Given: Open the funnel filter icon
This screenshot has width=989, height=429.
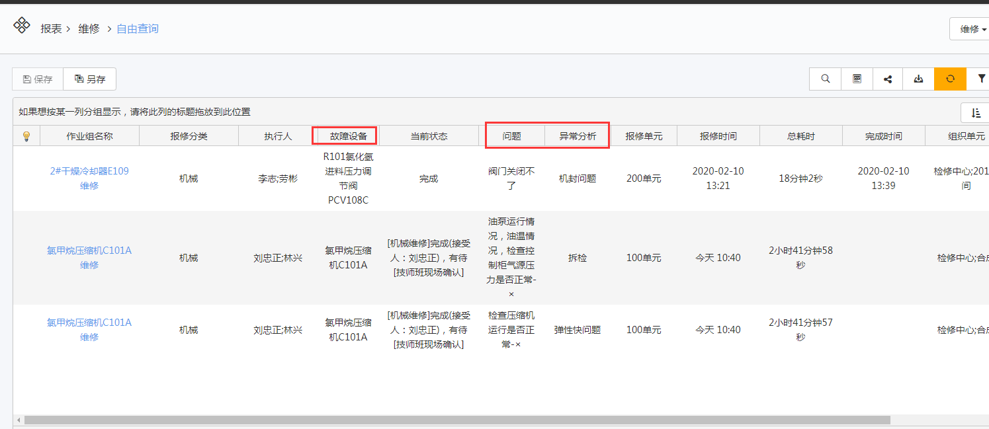Looking at the screenshot, I should coord(980,79).
